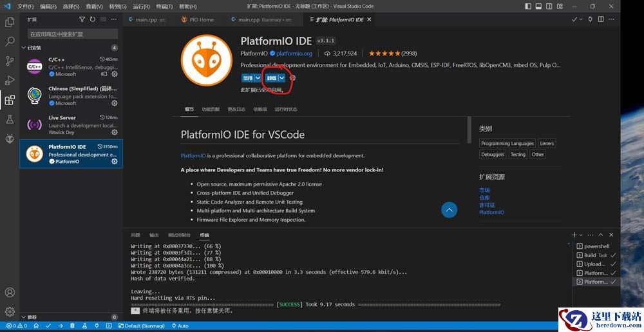Toggle primary side bar layout button

(528, 6)
